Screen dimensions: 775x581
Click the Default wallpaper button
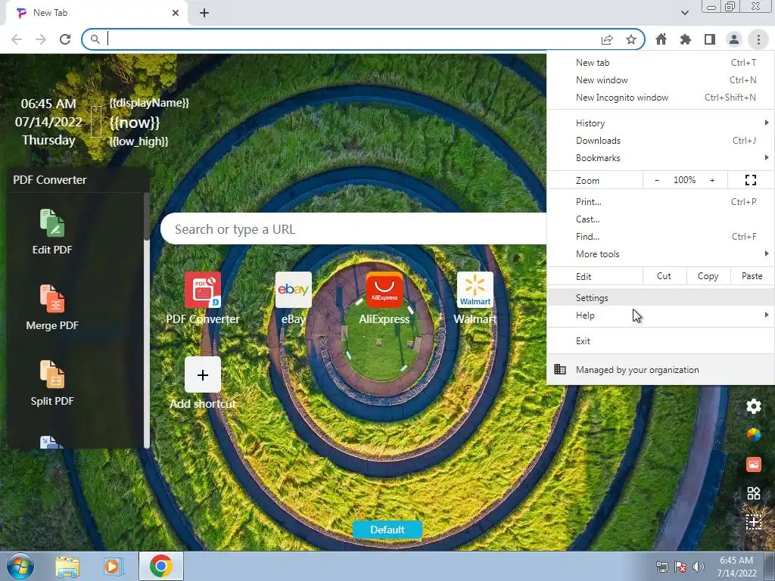(387, 530)
